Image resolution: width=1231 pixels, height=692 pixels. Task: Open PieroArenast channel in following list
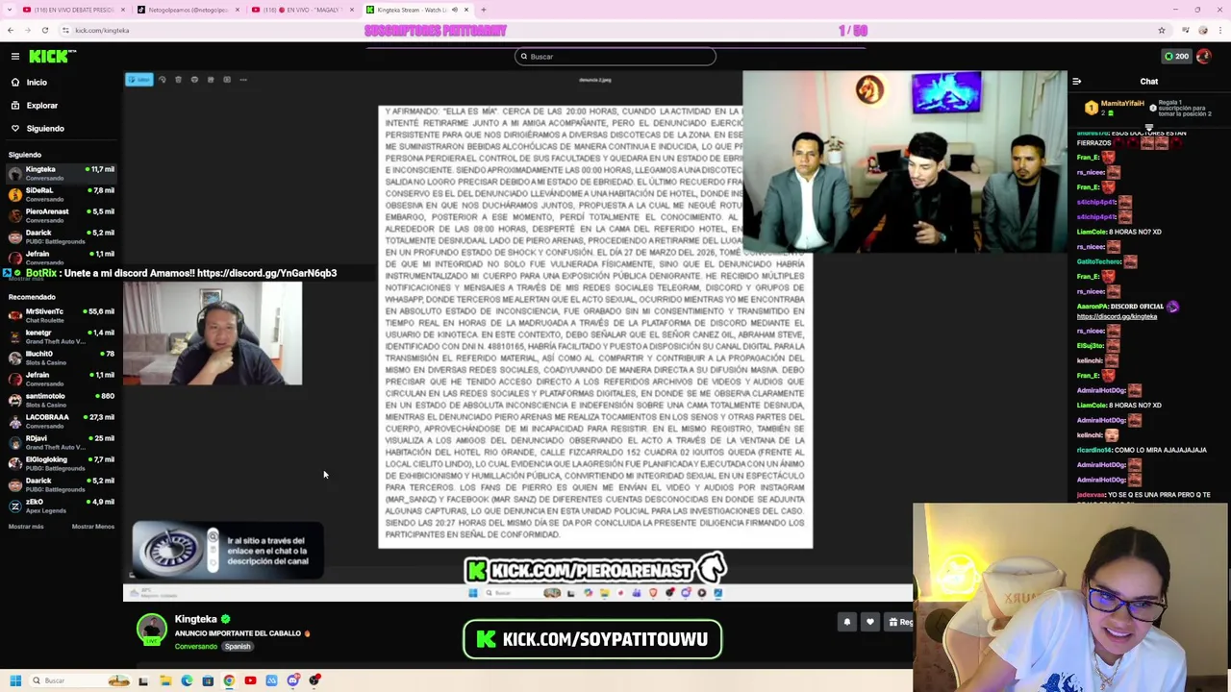coord(60,215)
